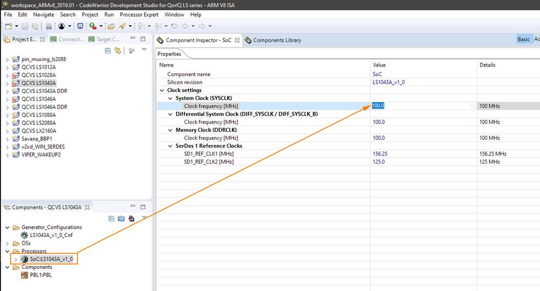Select the PBL1:PBL component
This screenshot has width=540, height=291.
pos(41,275)
